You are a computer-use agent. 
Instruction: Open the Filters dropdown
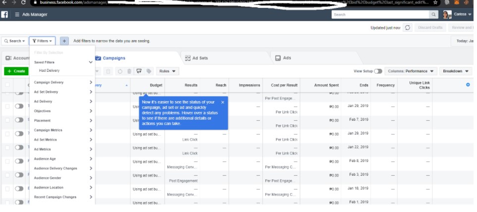42,41
